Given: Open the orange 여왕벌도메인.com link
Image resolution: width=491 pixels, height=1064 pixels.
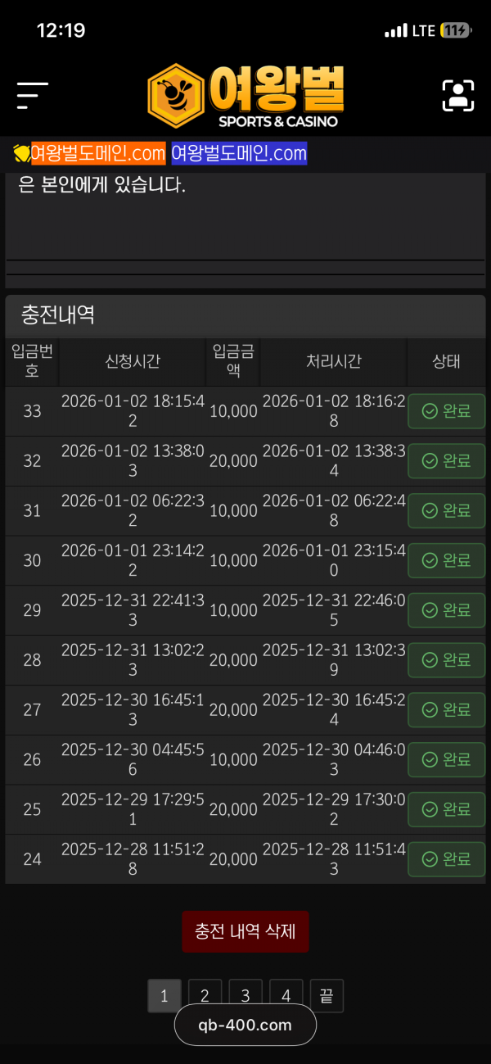Looking at the screenshot, I should point(98,153).
